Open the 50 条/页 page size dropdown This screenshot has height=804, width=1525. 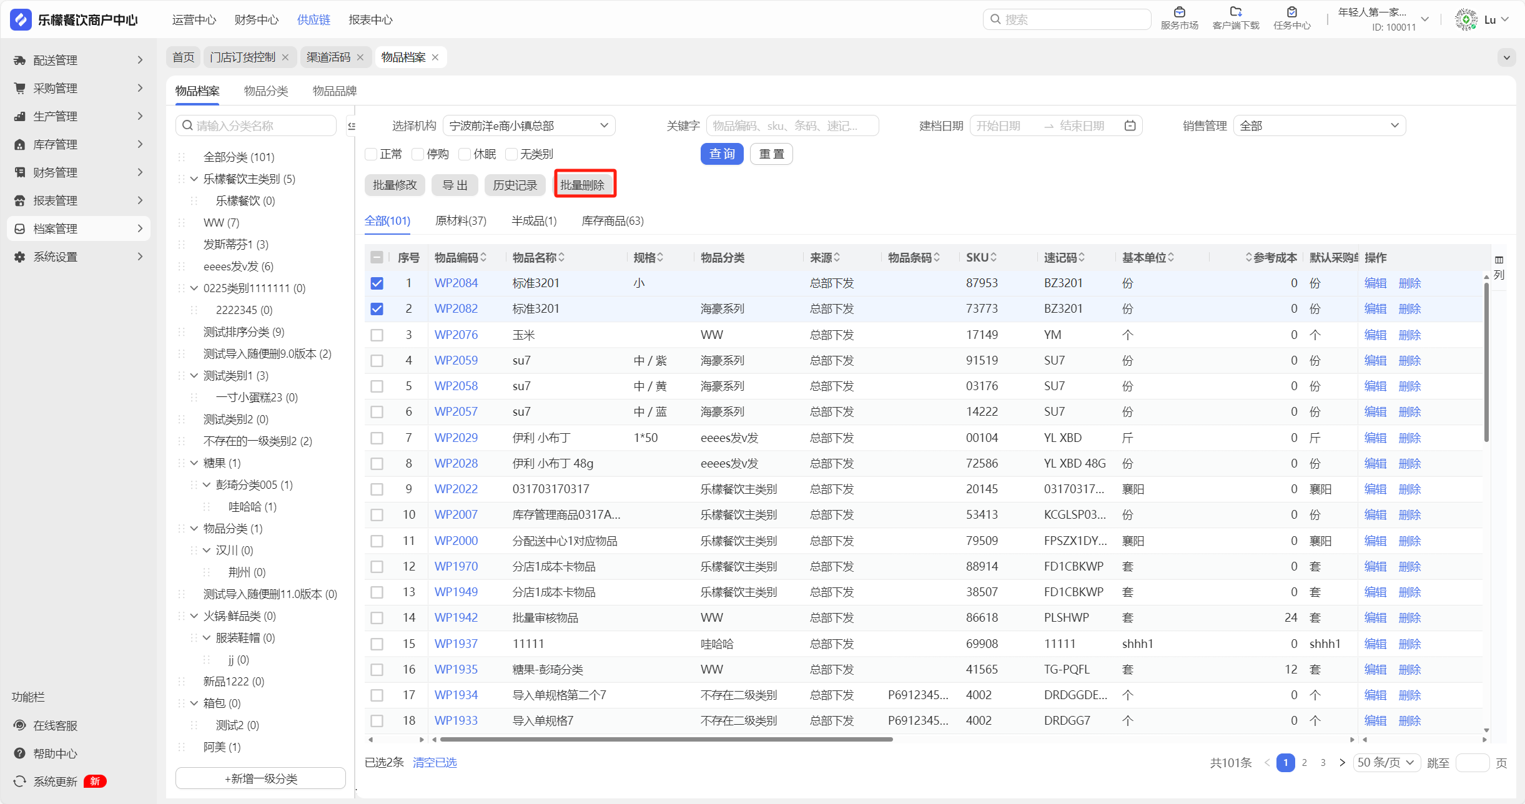tap(1386, 763)
